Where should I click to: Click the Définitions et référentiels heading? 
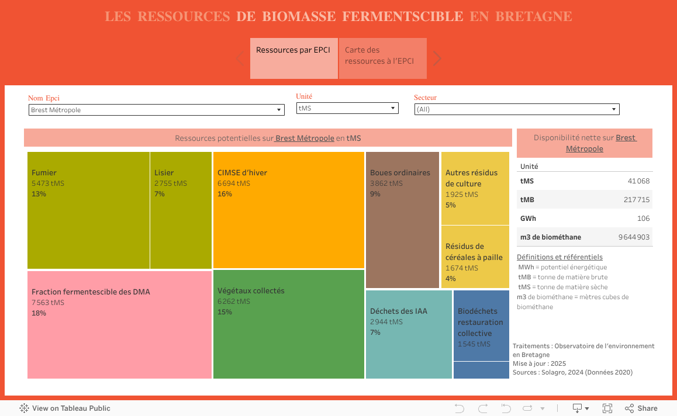pyautogui.click(x=559, y=256)
